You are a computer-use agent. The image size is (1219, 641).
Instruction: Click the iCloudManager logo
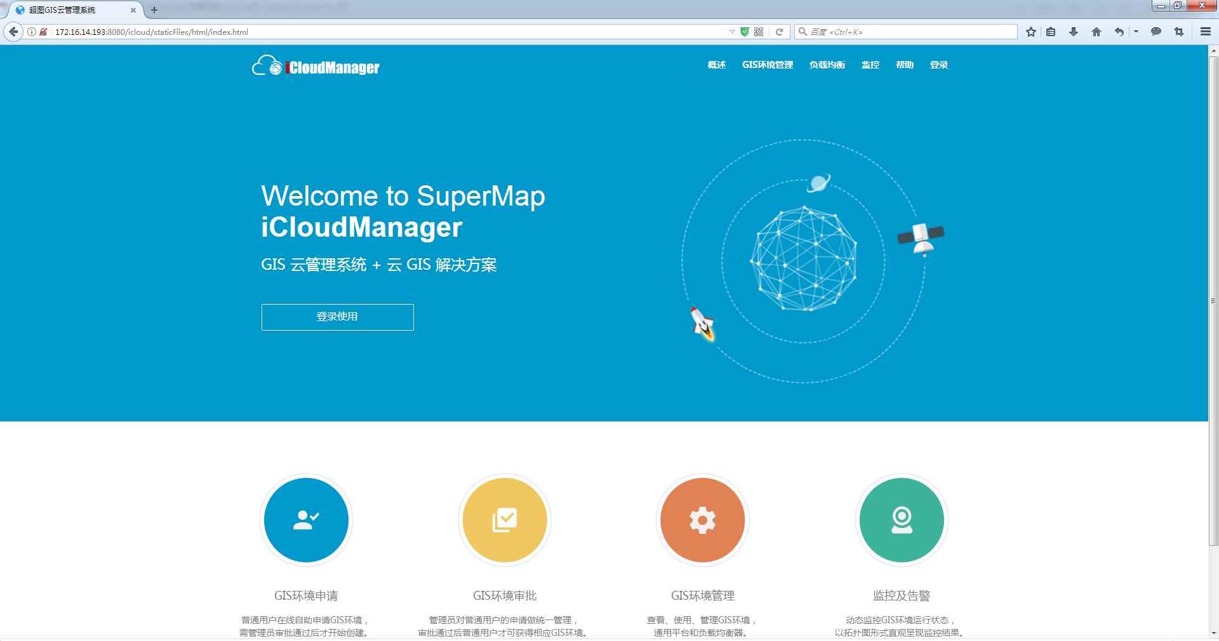coord(316,66)
